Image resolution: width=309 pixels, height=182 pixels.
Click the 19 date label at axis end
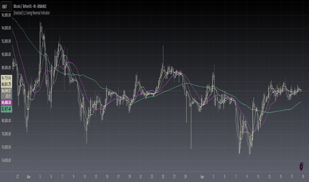[303, 177]
